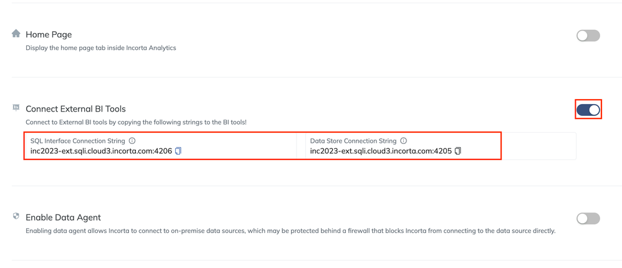The width and height of the screenshot is (622, 268).
Task: Click the Connect External BI Tools icon
Action: click(16, 108)
